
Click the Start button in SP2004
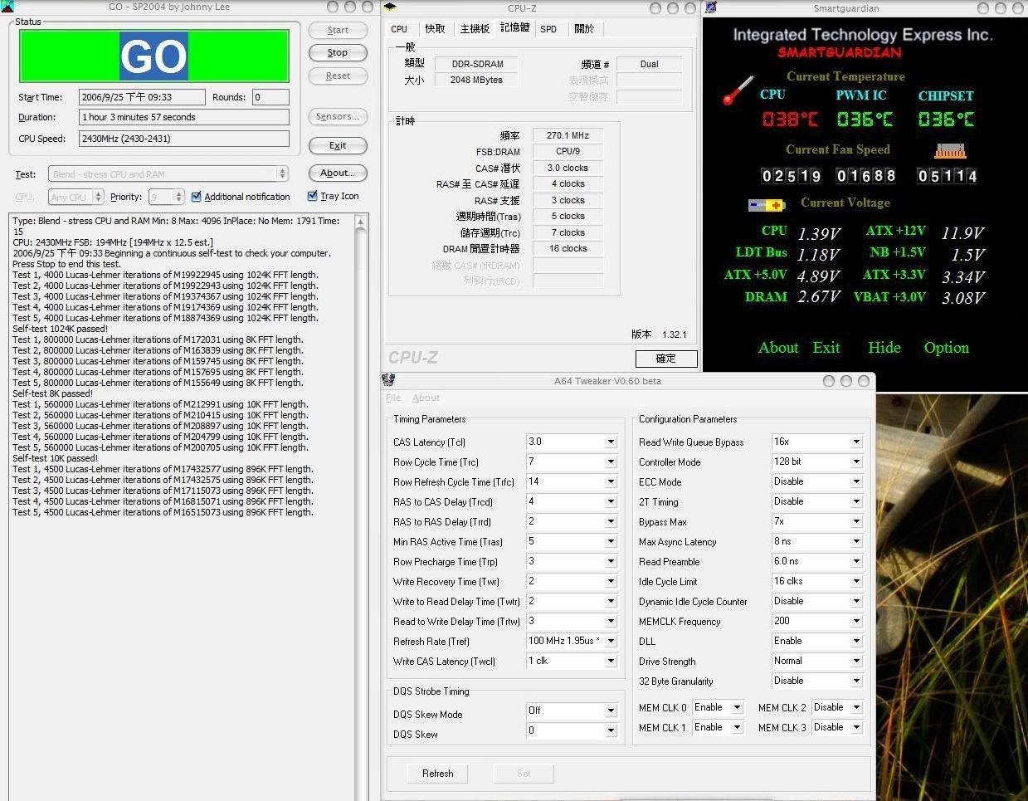click(338, 30)
